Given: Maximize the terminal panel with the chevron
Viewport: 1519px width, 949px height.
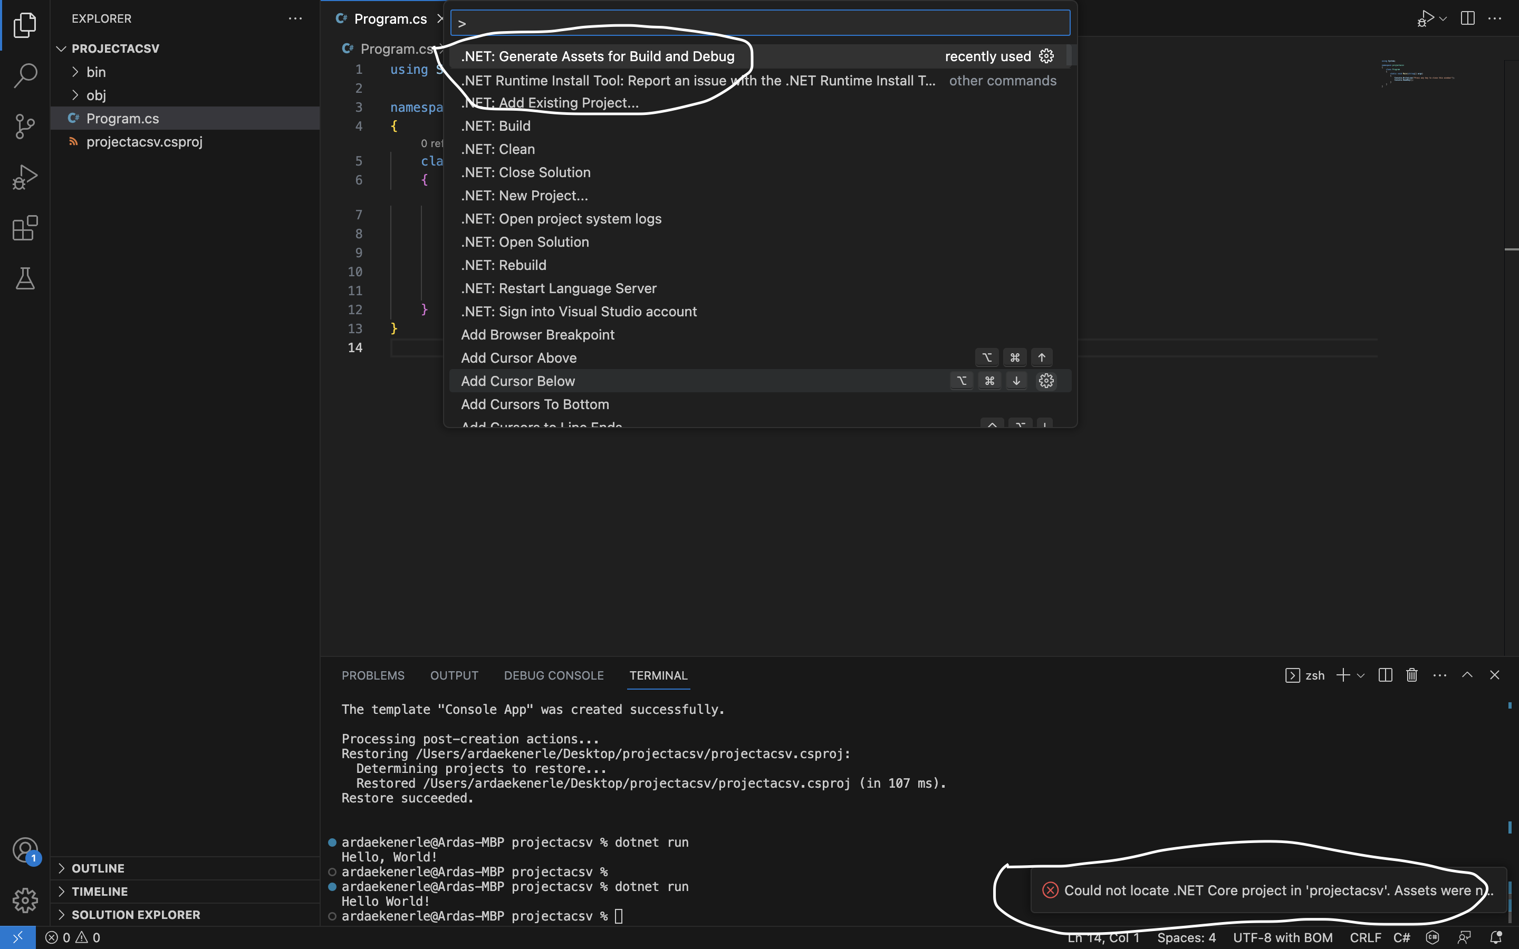Looking at the screenshot, I should click(1467, 675).
